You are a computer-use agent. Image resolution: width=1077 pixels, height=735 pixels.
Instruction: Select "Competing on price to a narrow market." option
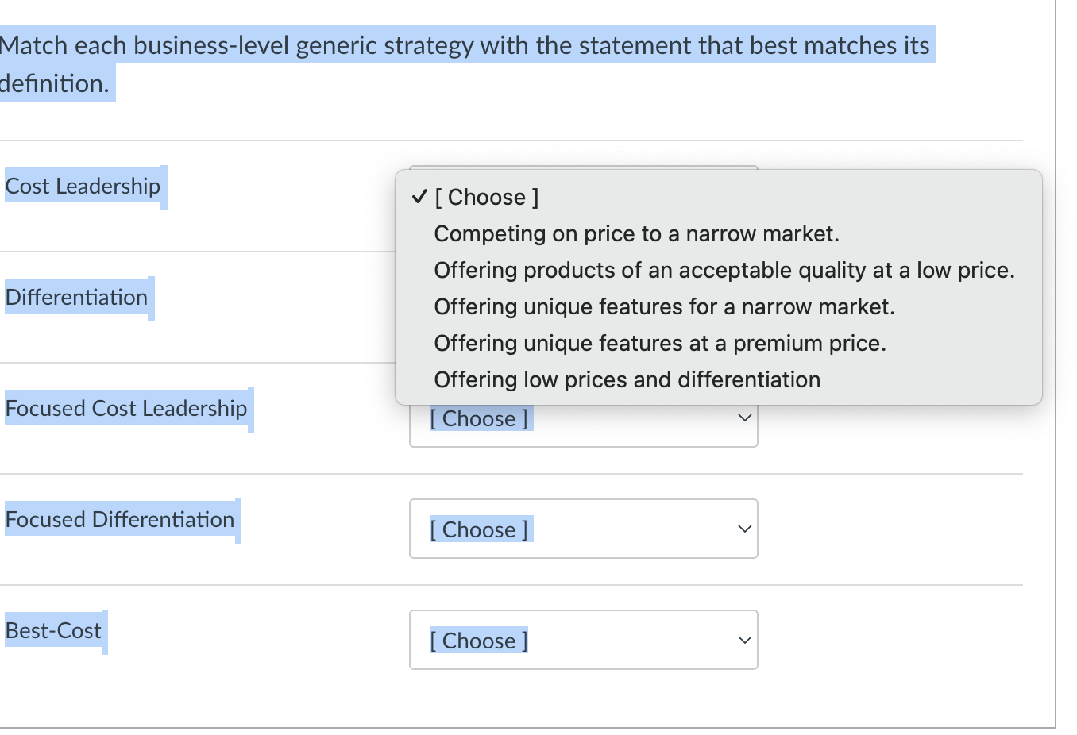pyautogui.click(x=637, y=233)
